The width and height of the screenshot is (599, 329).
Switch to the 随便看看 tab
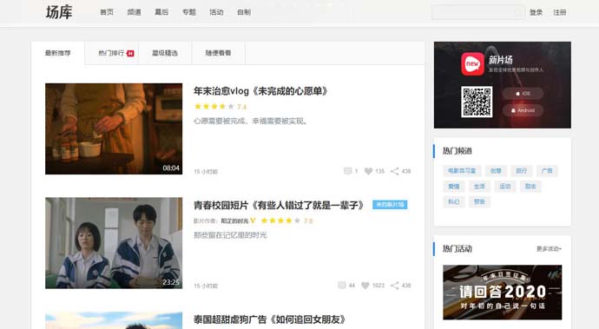218,53
